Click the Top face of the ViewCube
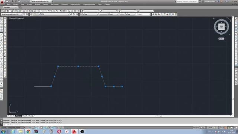This screenshot has height=134, width=238. (x=221, y=26)
